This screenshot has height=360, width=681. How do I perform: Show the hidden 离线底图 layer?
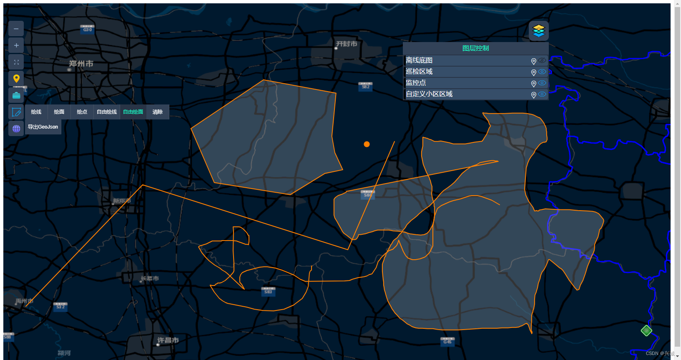[x=542, y=60]
